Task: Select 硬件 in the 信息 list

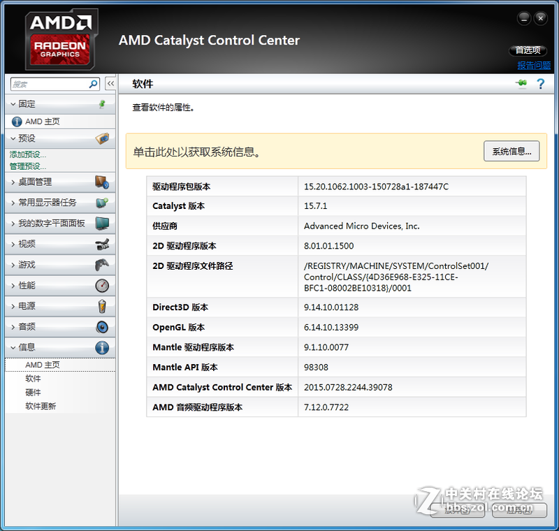Action: point(33,393)
